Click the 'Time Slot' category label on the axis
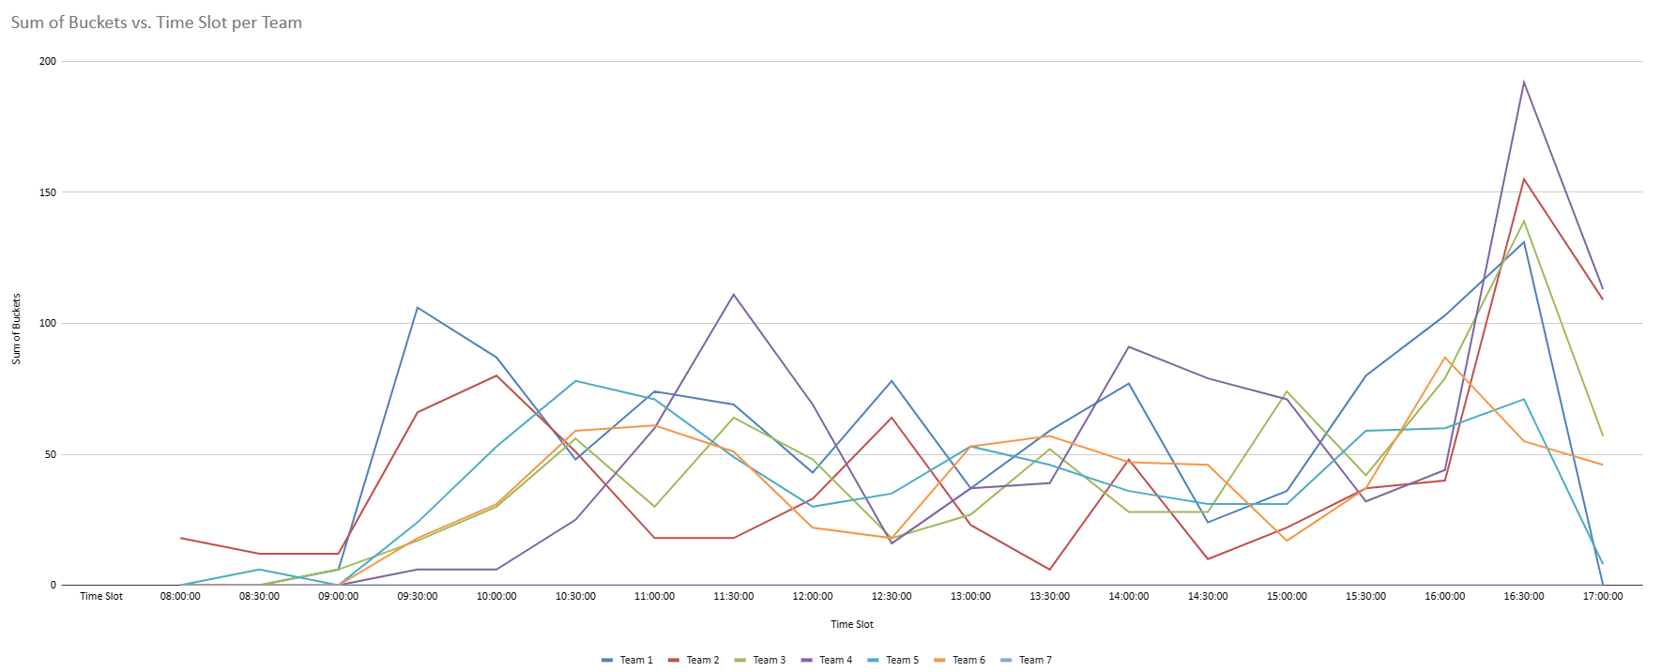The height and width of the screenshot is (672, 1661). pyautogui.click(x=101, y=597)
